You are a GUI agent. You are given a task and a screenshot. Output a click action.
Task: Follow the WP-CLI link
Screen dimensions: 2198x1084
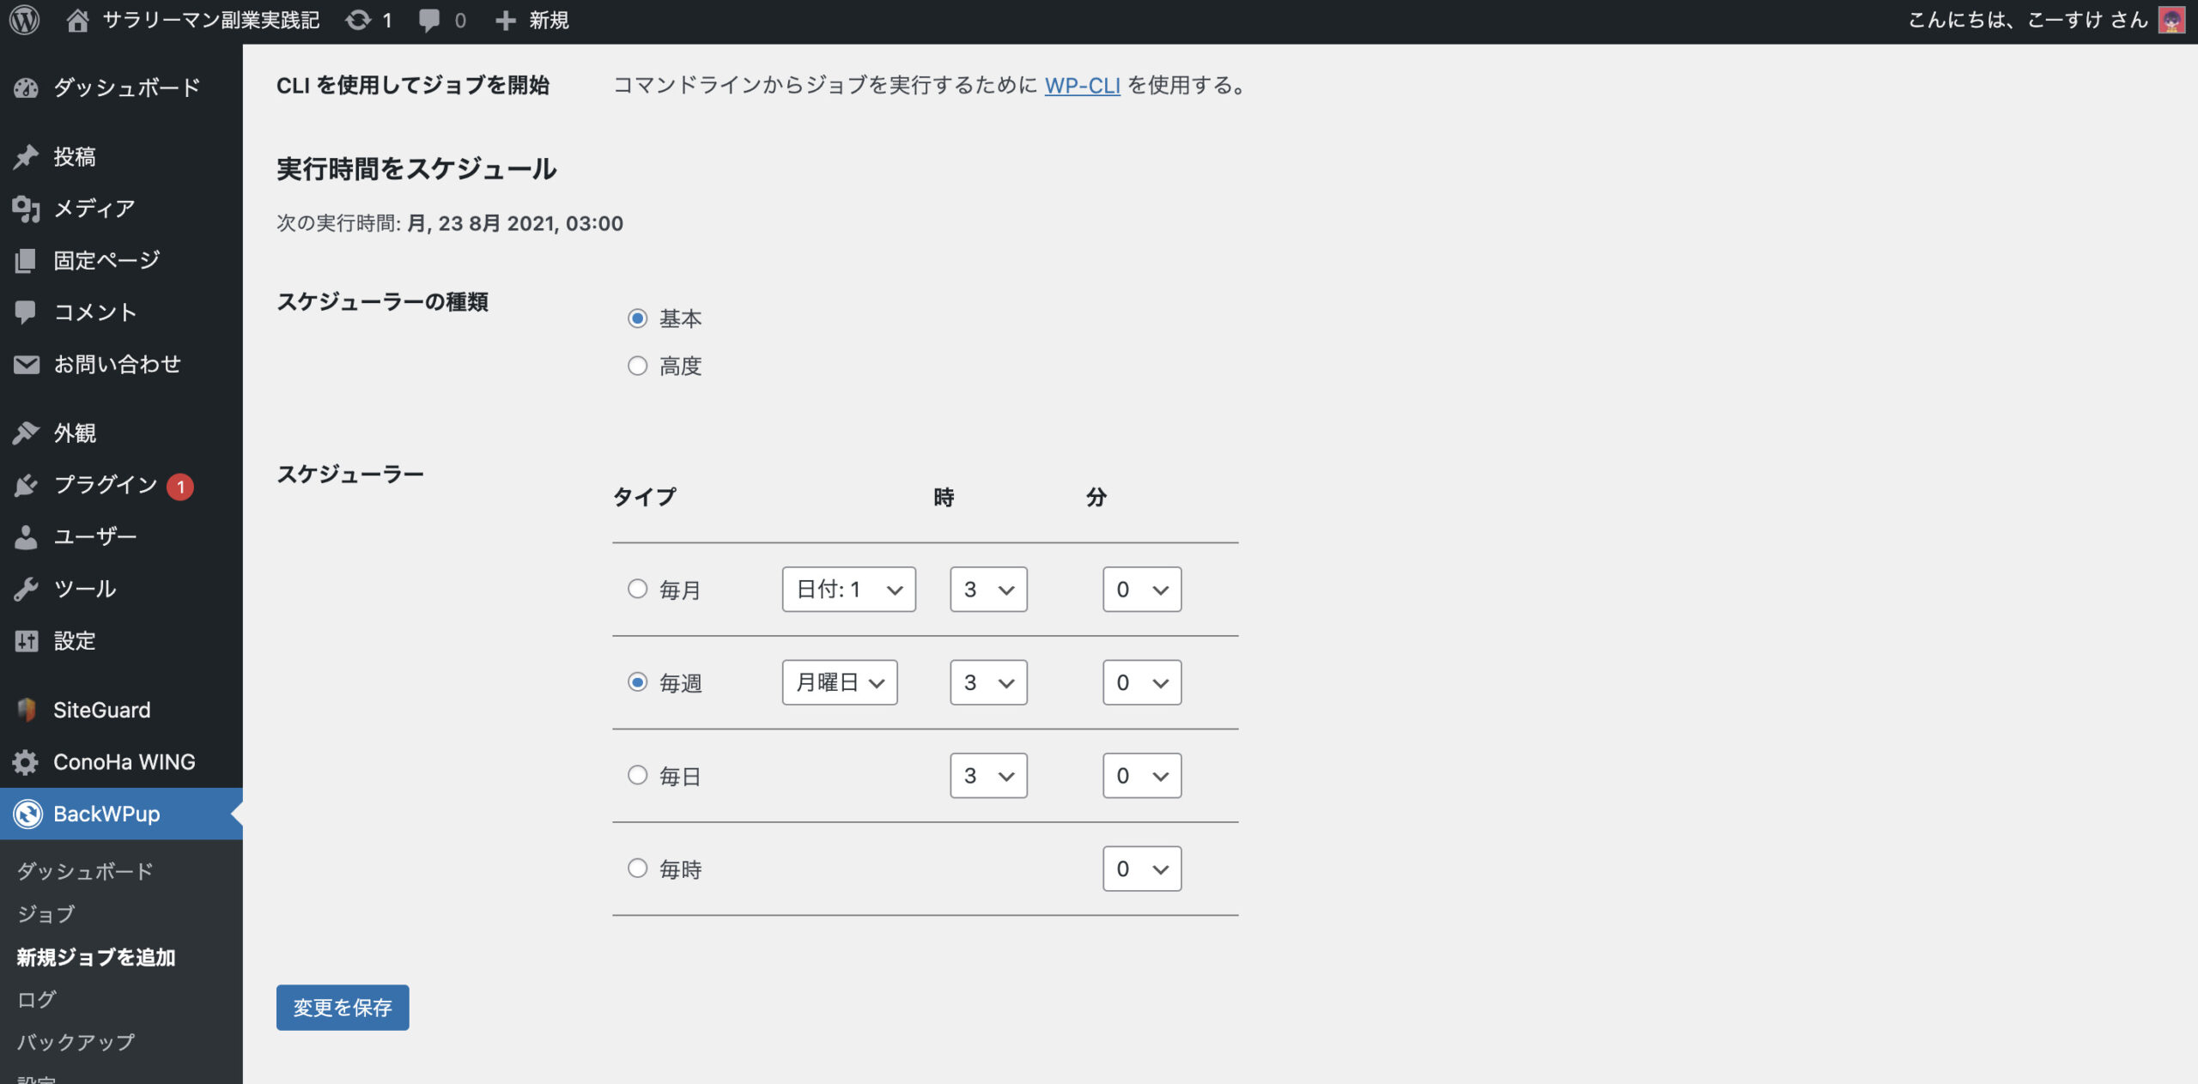pyautogui.click(x=1081, y=85)
